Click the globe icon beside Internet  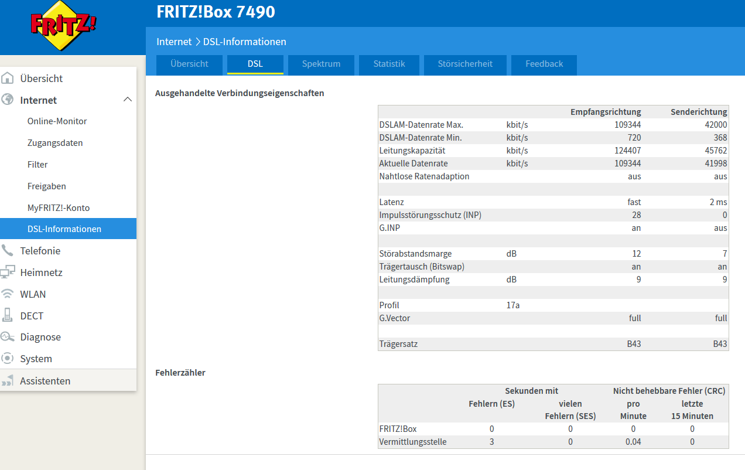(8, 100)
